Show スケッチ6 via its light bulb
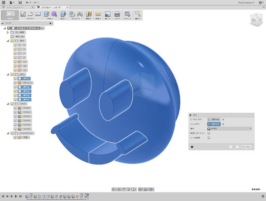Viewport: 266px width, 201px height. coord(15,129)
